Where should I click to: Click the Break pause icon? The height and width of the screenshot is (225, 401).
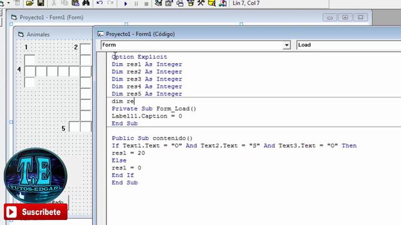coord(136,4)
